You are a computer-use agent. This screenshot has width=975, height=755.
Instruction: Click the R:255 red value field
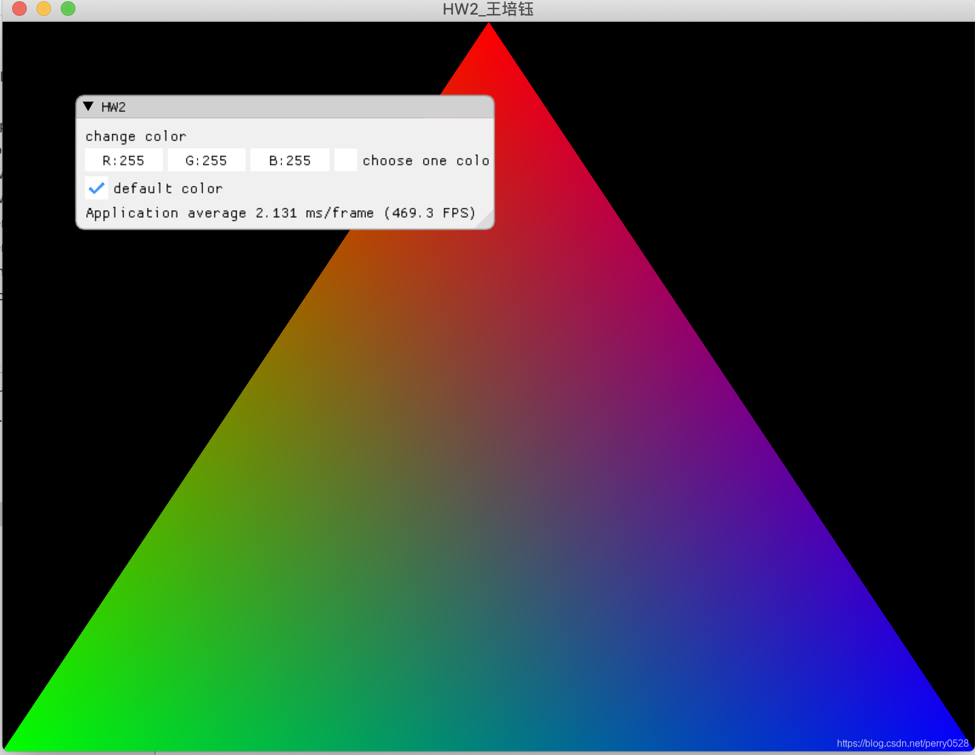[x=124, y=160]
